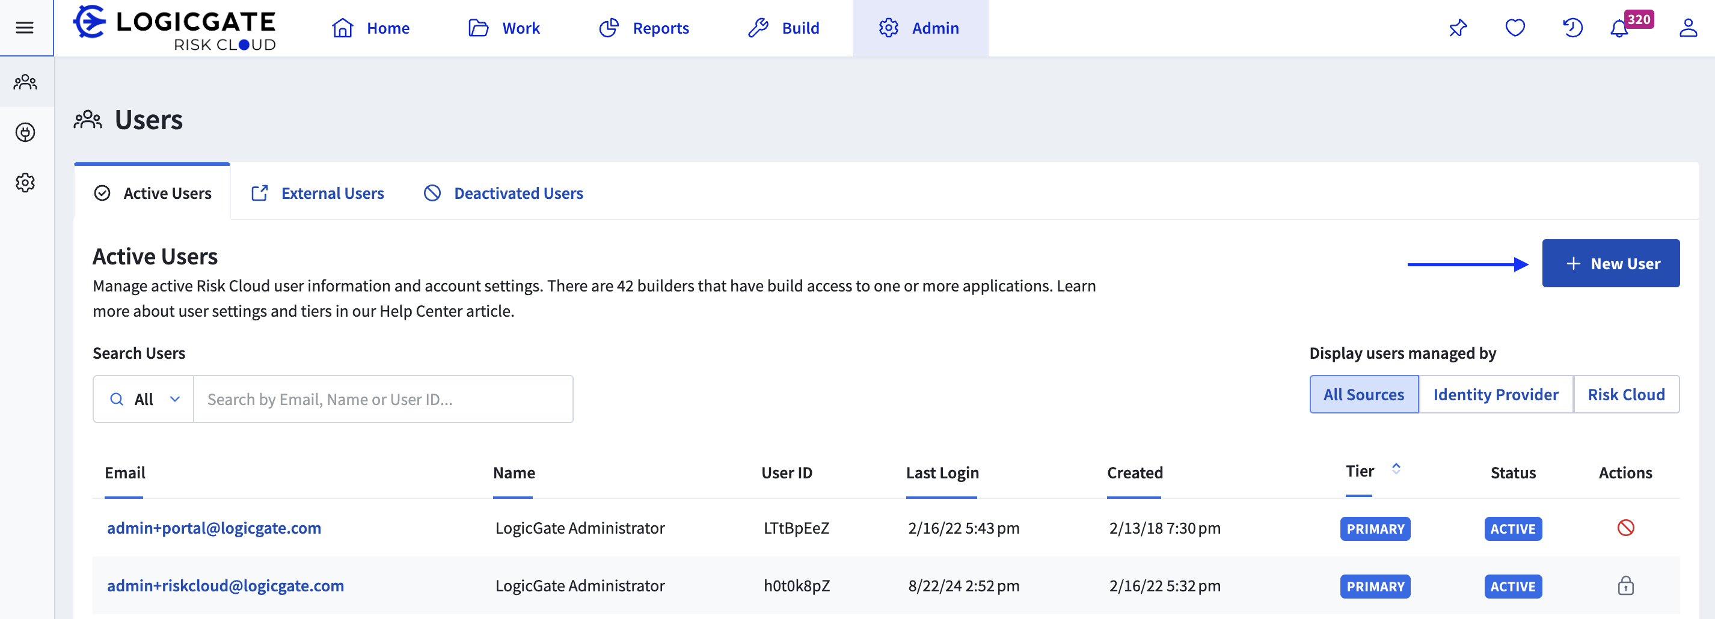Click LogicGate Administrator name in admin+riskcloud row
This screenshot has height=619, width=1715.
pos(580,586)
